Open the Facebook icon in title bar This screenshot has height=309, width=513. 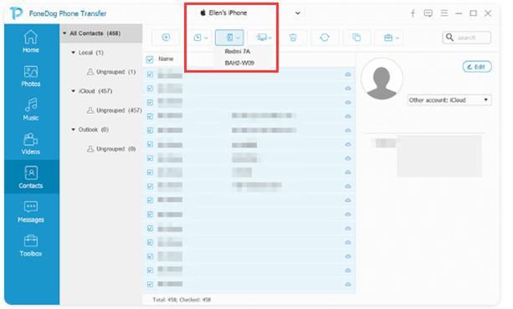coord(413,13)
